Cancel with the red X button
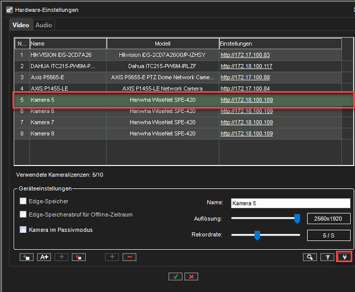The height and width of the screenshot is (292, 355). point(191,276)
